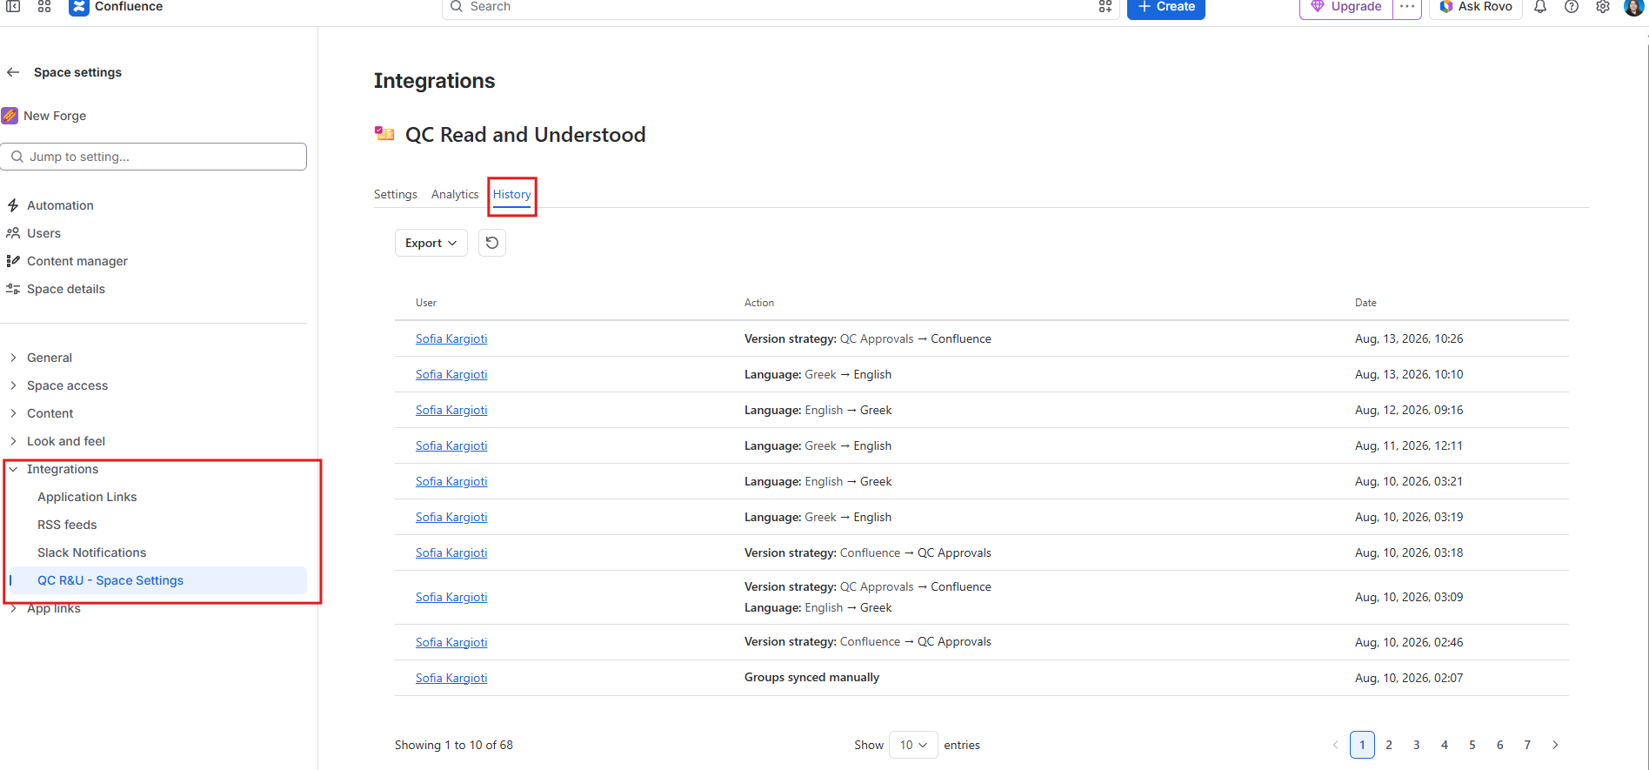Select the History tab

coord(512,194)
